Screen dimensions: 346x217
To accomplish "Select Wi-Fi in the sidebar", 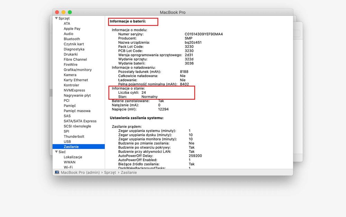I will 68,167.
